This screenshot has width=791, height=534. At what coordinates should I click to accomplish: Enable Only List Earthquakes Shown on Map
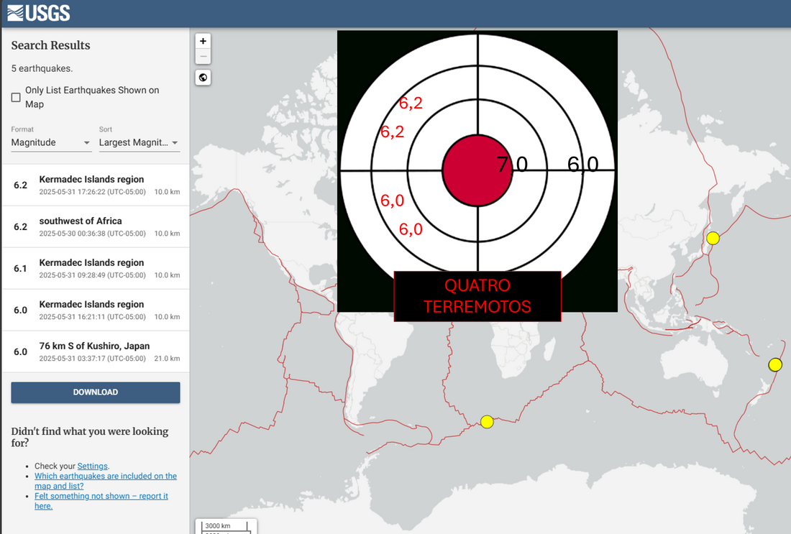[x=16, y=97]
